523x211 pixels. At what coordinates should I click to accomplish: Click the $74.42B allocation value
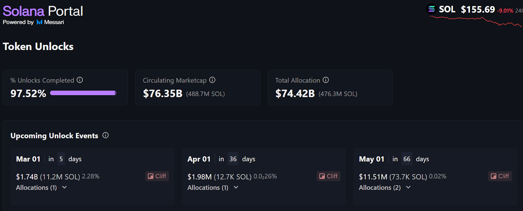coord(295,94)
